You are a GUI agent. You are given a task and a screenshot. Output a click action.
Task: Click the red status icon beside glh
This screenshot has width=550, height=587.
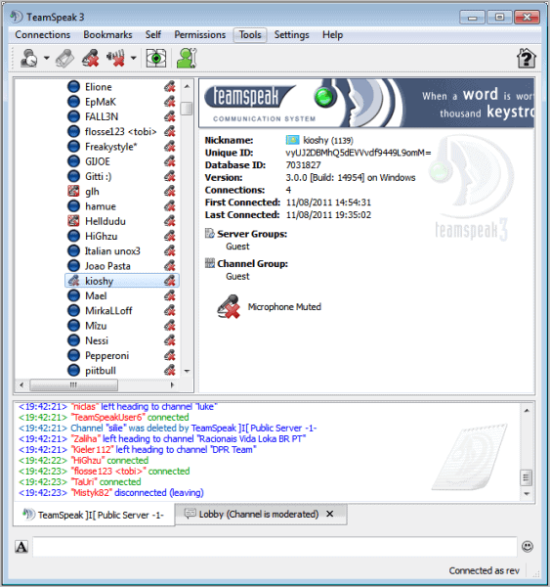73,192
